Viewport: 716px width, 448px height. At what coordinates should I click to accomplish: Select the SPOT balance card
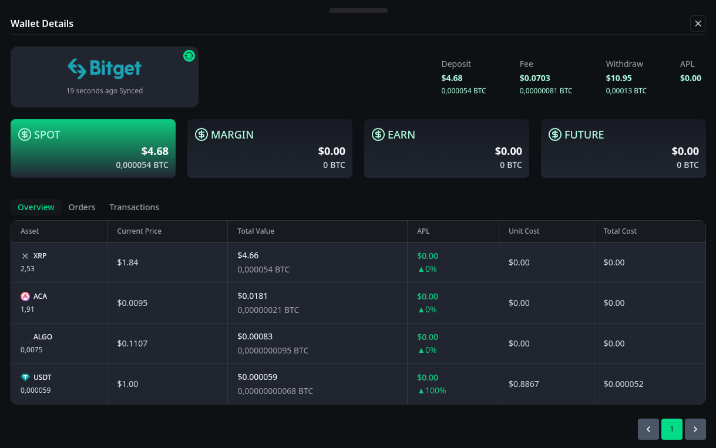(93, 148)
